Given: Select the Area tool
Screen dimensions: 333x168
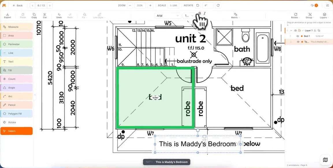Looking at the screenshot, I should pyautogui.click(x=16, y=36).
